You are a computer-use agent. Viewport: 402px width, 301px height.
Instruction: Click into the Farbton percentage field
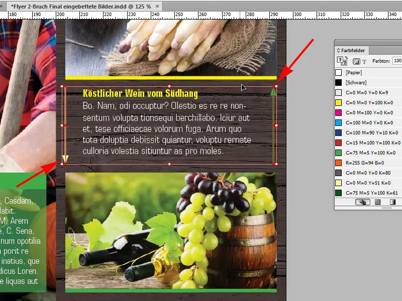397,61
